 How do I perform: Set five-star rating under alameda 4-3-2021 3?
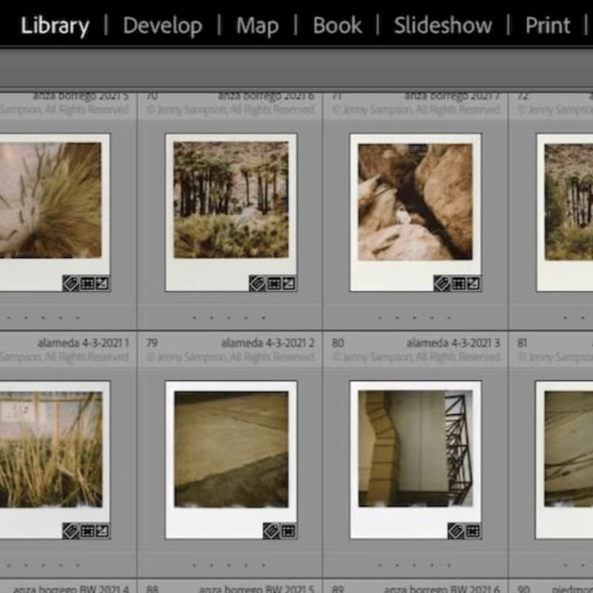point(449,566)
